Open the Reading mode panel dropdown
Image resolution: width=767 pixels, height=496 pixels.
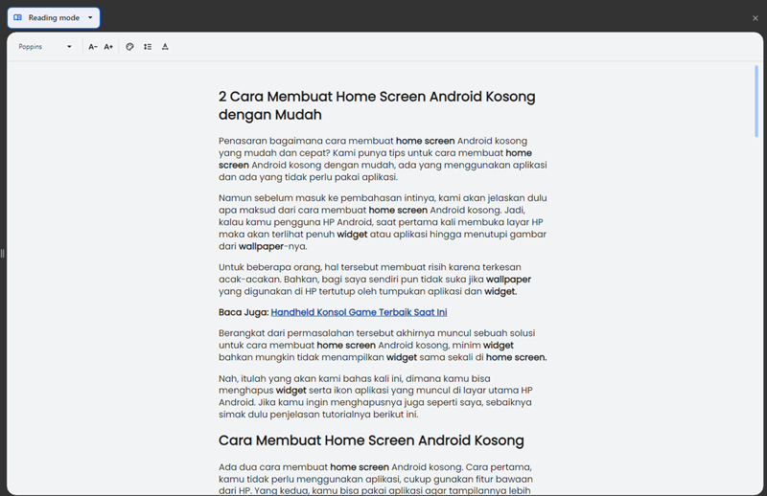point(54,17)
